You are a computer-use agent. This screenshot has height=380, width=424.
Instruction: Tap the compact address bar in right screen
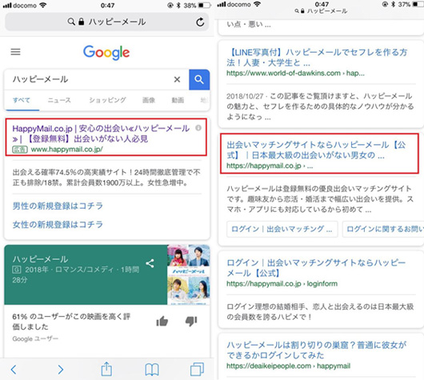pyautogui.click(x=321, y=11)
